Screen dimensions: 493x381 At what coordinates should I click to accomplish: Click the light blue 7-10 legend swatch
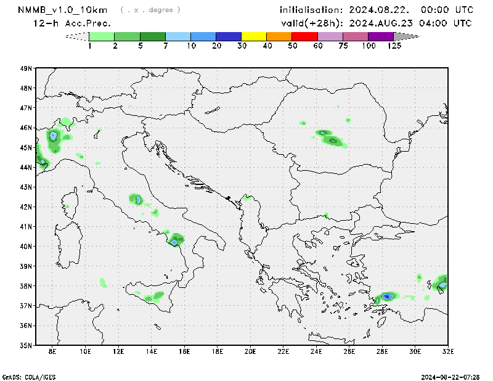tap(178, 36)
